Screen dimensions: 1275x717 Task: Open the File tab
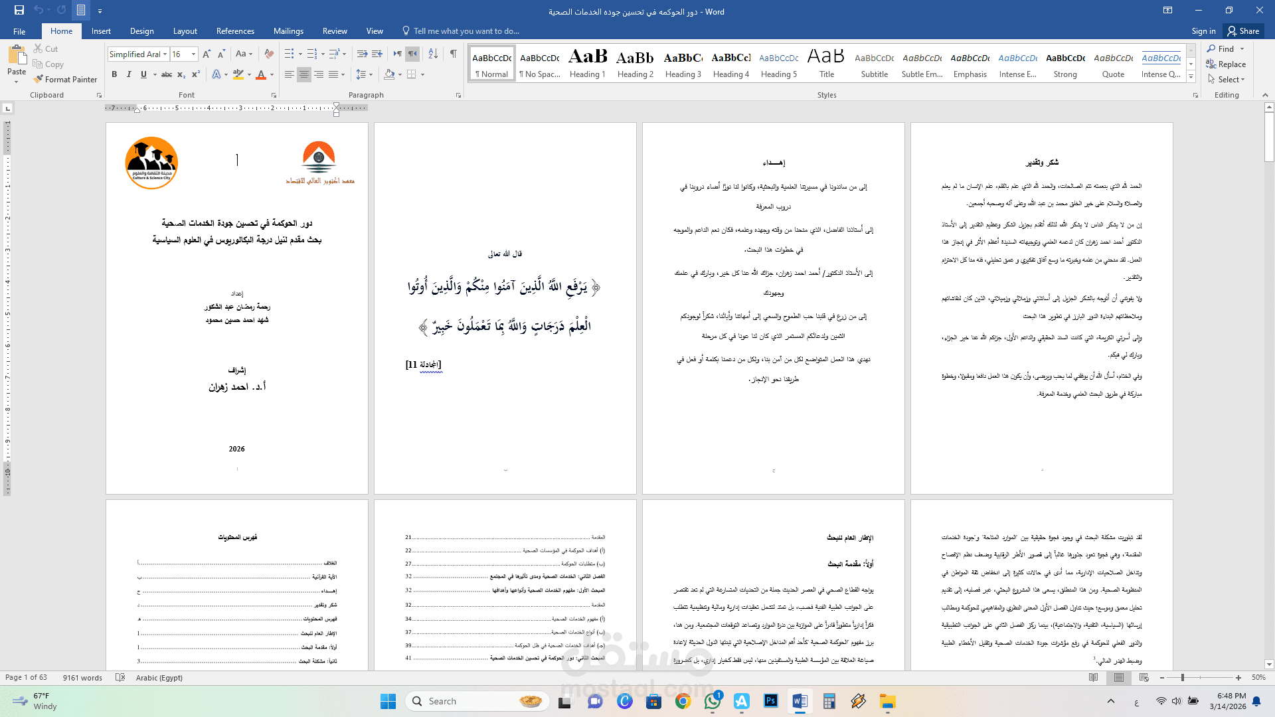coord(19,31)
